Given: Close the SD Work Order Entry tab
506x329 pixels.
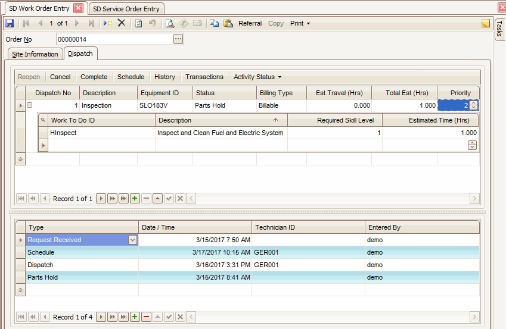Looking at the screenshot, I should point(79,8).
